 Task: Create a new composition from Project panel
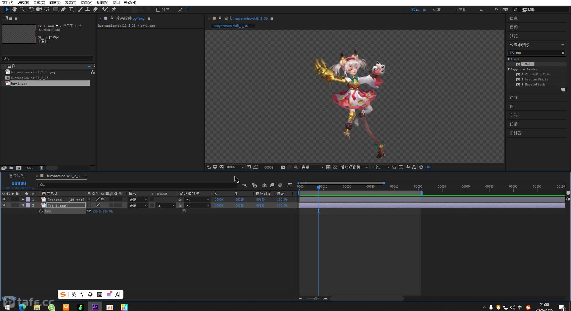(x=19, y=168)
